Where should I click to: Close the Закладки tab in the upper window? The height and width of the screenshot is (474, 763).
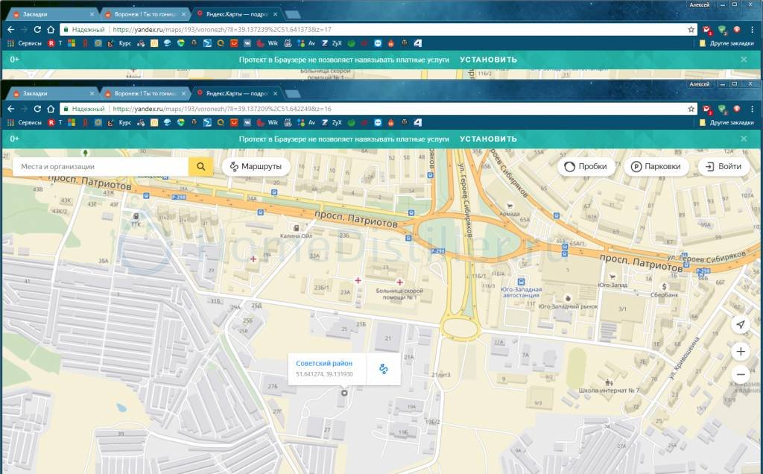coord(92,14)
